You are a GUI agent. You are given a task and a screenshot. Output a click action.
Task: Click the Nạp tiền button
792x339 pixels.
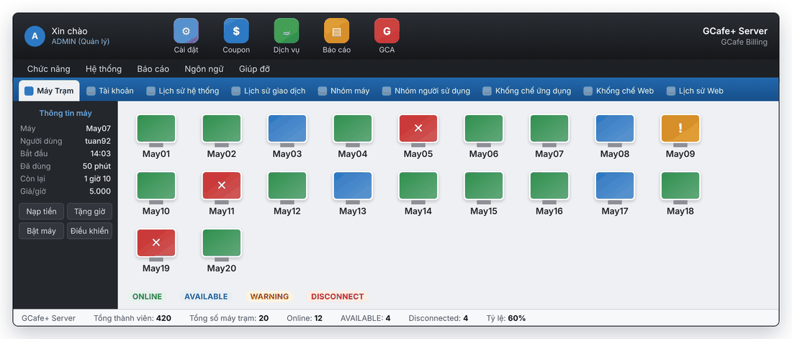(42, 211)
